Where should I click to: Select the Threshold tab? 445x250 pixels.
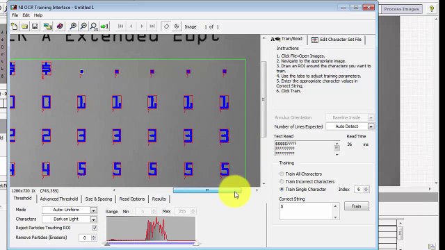tap(22, 199)
